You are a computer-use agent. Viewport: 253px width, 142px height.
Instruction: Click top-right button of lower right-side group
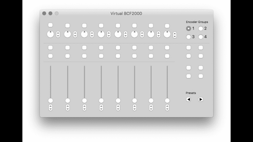(x=201, y=68)
